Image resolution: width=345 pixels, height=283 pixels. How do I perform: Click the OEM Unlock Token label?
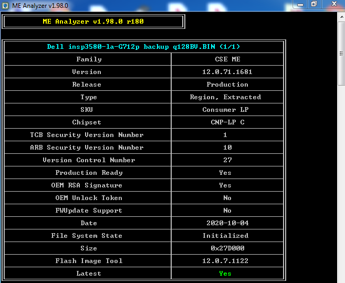click(x=89, y=198)
